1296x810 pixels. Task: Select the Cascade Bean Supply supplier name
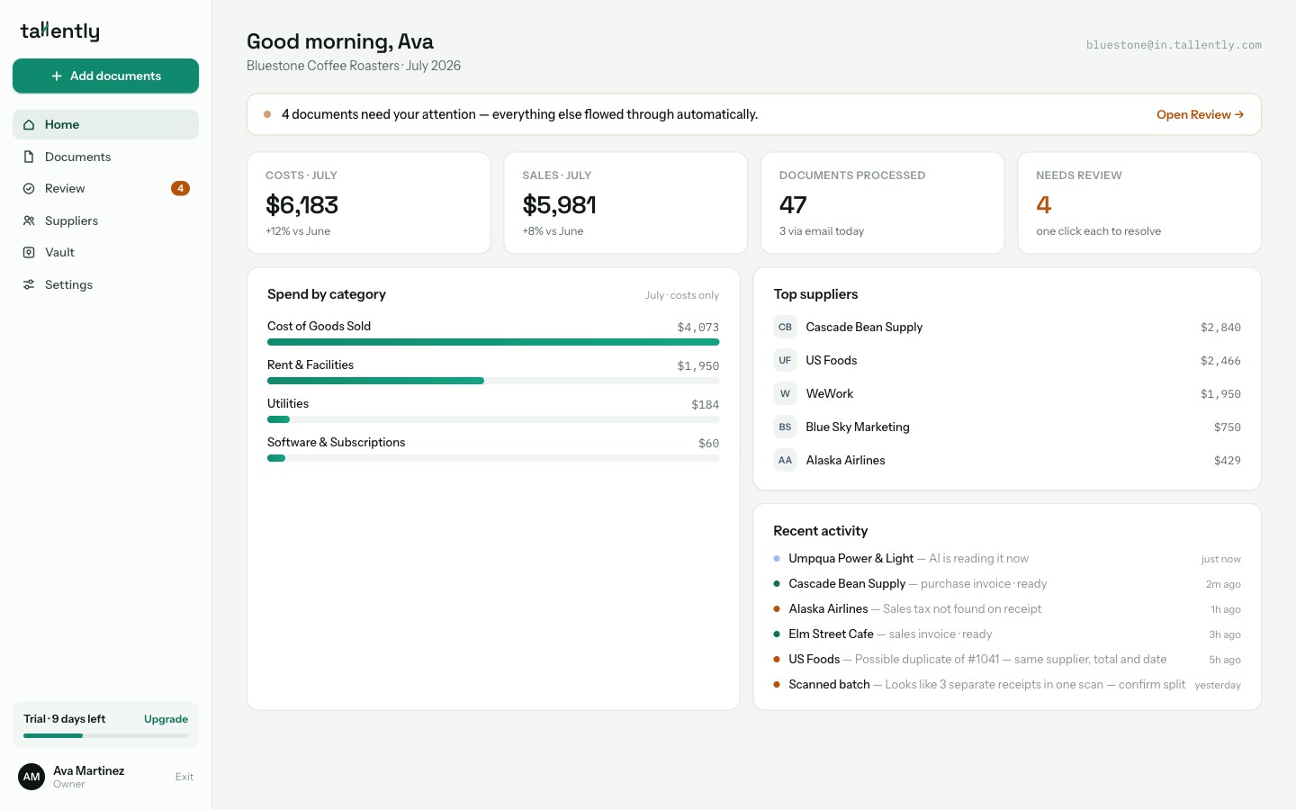point(864,328)
